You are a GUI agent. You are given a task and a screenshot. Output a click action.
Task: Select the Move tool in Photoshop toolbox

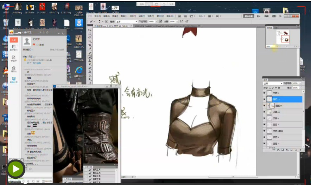click(90, 30)
